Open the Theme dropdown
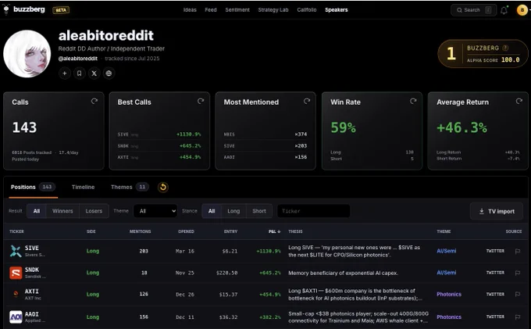Image resolution: width=531 pixels, height=329 pixels. (155, 211)
